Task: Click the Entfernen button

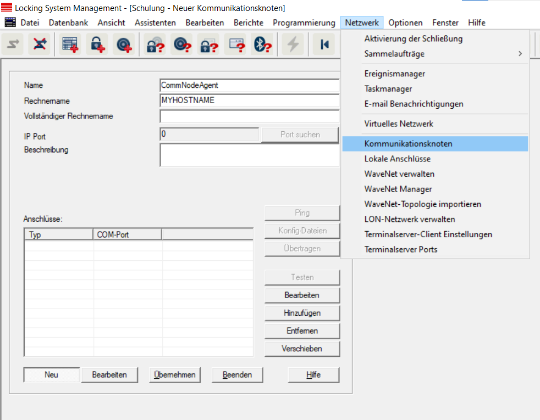Action: [x=302, y=331]
